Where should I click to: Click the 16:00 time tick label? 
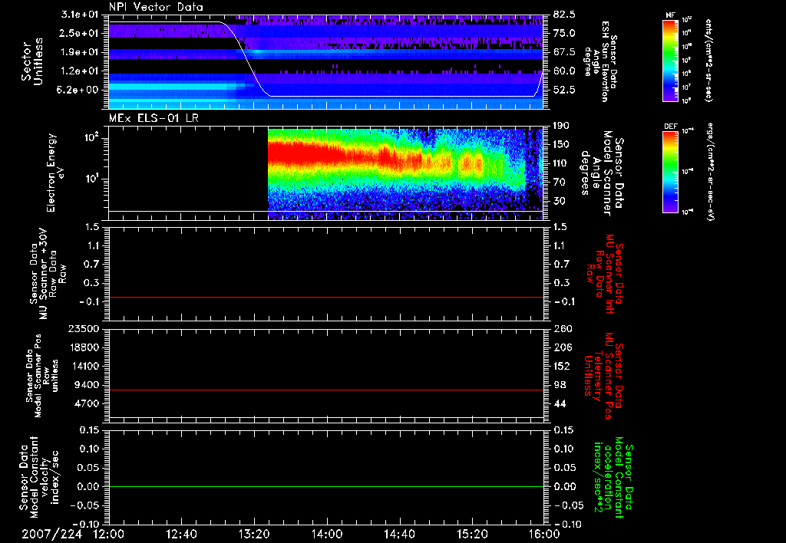tap(544, 535)
